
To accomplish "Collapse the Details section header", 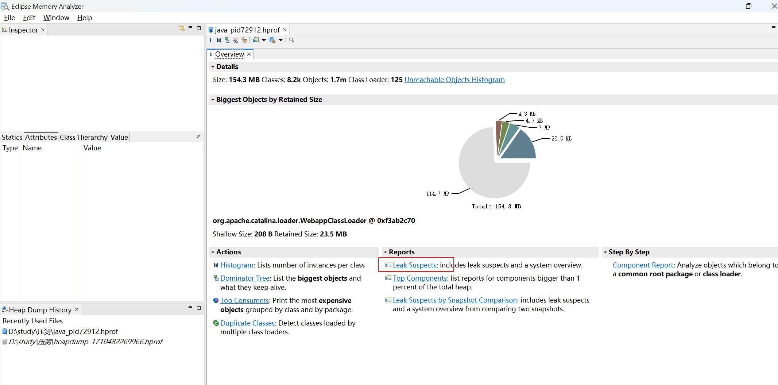I will tap(213, 66).
